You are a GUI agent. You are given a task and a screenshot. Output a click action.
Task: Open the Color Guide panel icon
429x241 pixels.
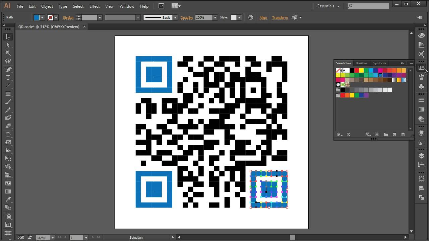coord(422,45)
